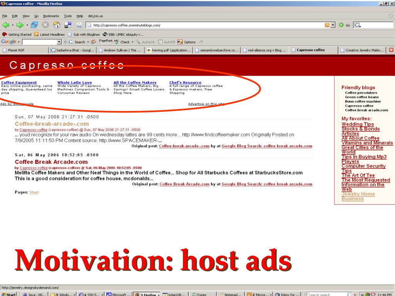Expand the Google toolbar search box dropdown
The image size is (395, 296).
59,42
